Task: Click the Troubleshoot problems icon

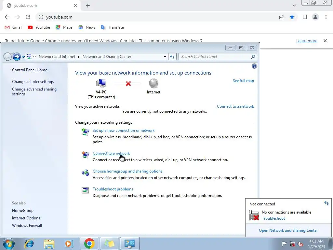Action: [x=86, y=190]
